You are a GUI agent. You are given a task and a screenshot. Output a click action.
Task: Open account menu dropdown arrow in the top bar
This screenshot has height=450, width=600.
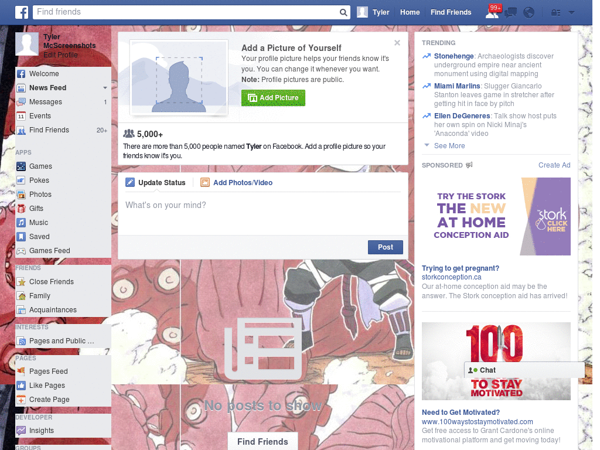pos(571,13)
